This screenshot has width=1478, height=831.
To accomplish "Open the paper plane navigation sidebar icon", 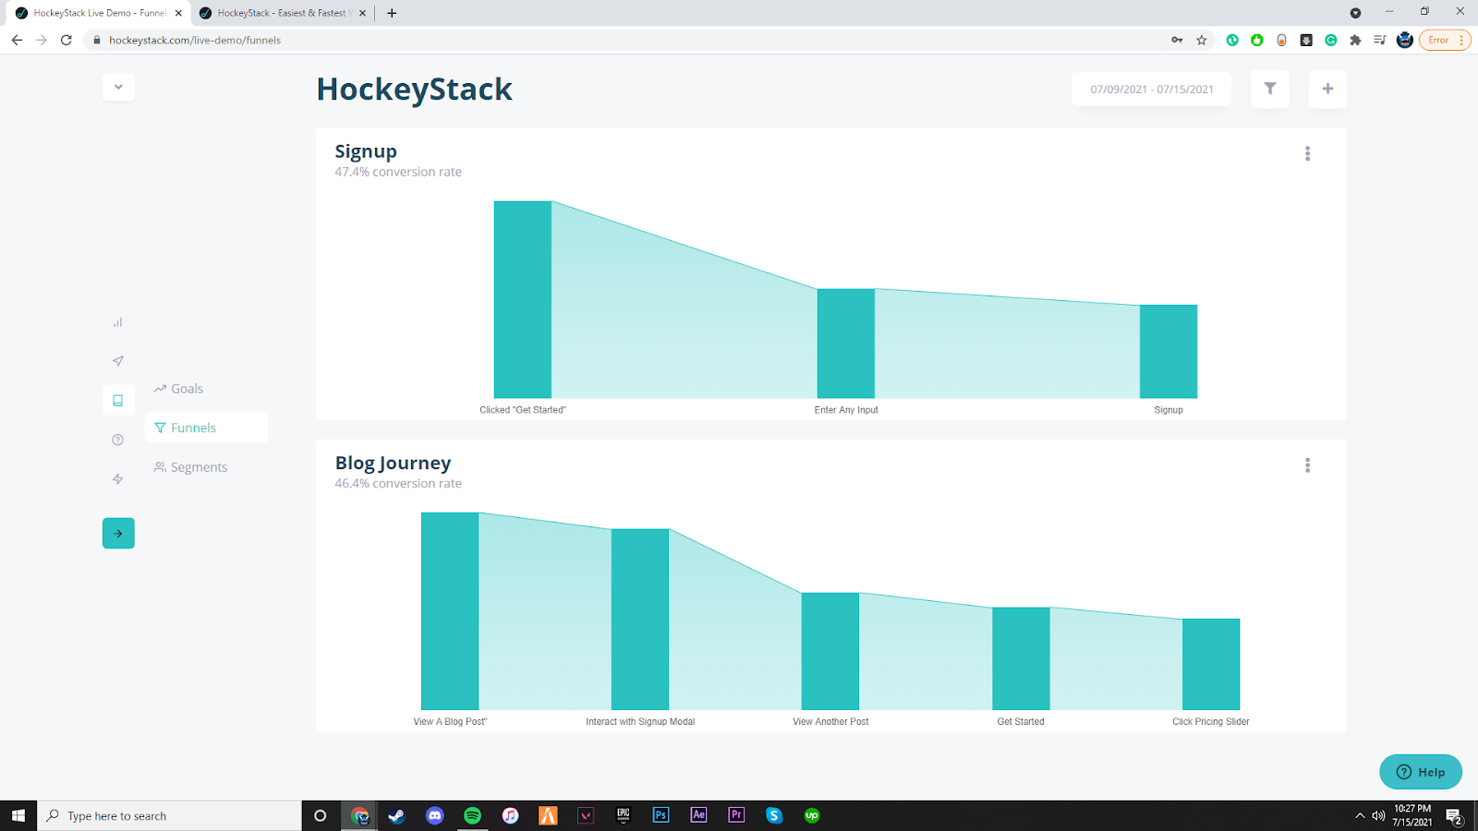I will pyautogui.click(x=117, y=361).
